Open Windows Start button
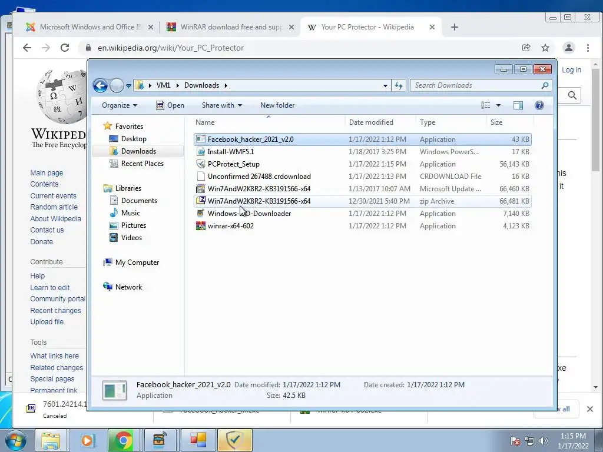603x452 pixels. [x=15, y=440]
